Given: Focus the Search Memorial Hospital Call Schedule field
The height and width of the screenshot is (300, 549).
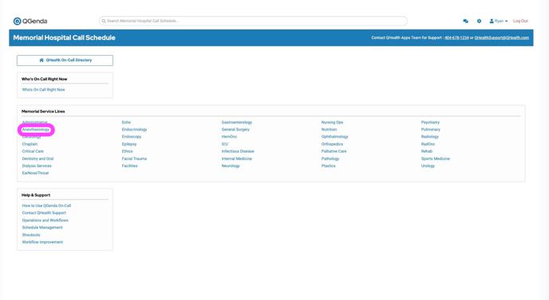Looking at the screenshot, I should 253,21.
